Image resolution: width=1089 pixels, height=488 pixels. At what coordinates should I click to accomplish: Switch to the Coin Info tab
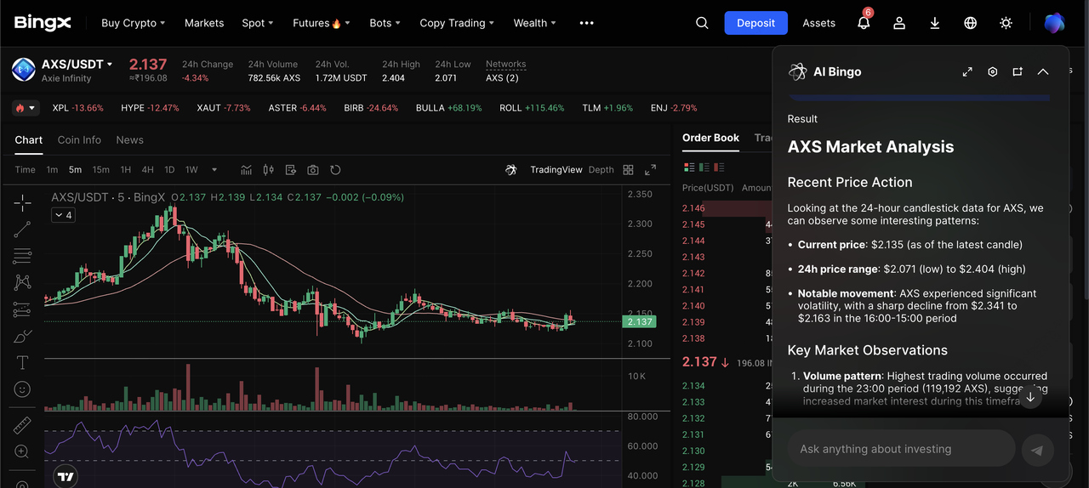click(79, 140)
